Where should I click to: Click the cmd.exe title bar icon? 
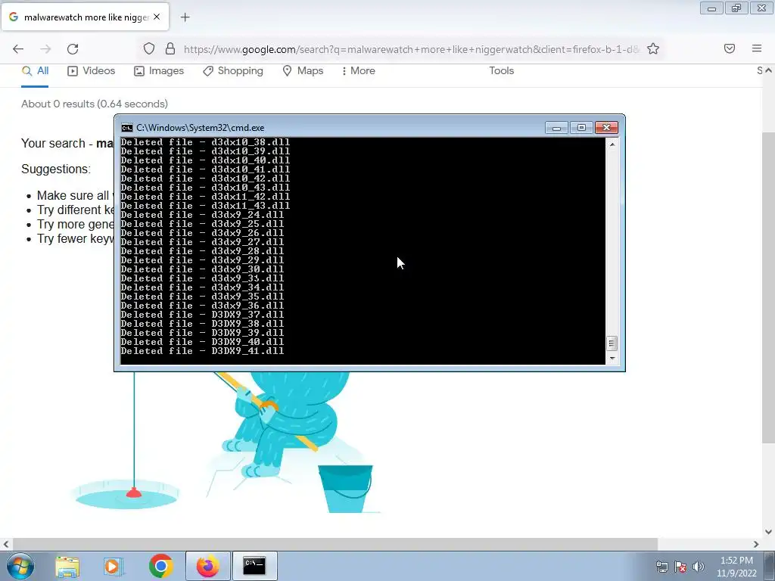126,128
